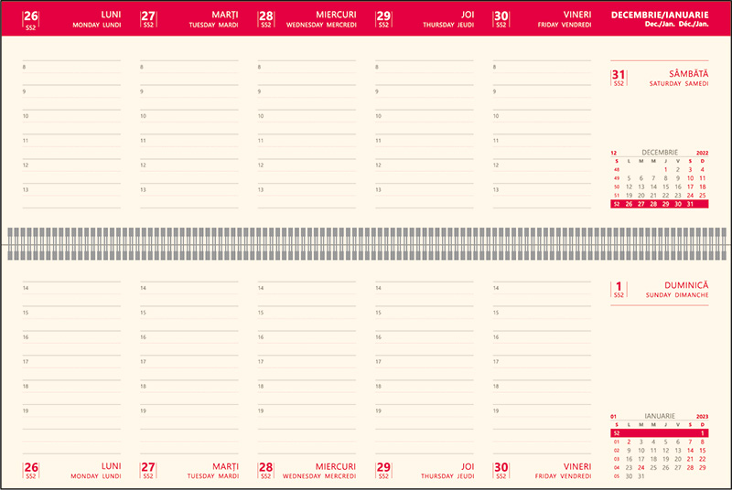The height and width of the screenshot is (490, 732).
Task: Click the 10 o'clock line in Wednesday column
Action: coord(307,117)
